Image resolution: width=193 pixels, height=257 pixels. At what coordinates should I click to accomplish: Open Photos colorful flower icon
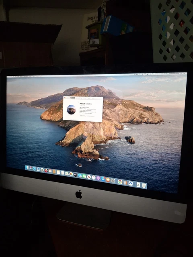pyautogui.click(x=71, y=174)
